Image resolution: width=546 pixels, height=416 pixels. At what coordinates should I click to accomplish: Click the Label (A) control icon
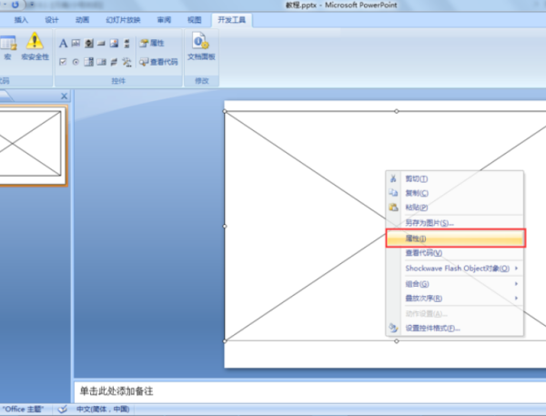pyautogui.click(x=63, y=43)
